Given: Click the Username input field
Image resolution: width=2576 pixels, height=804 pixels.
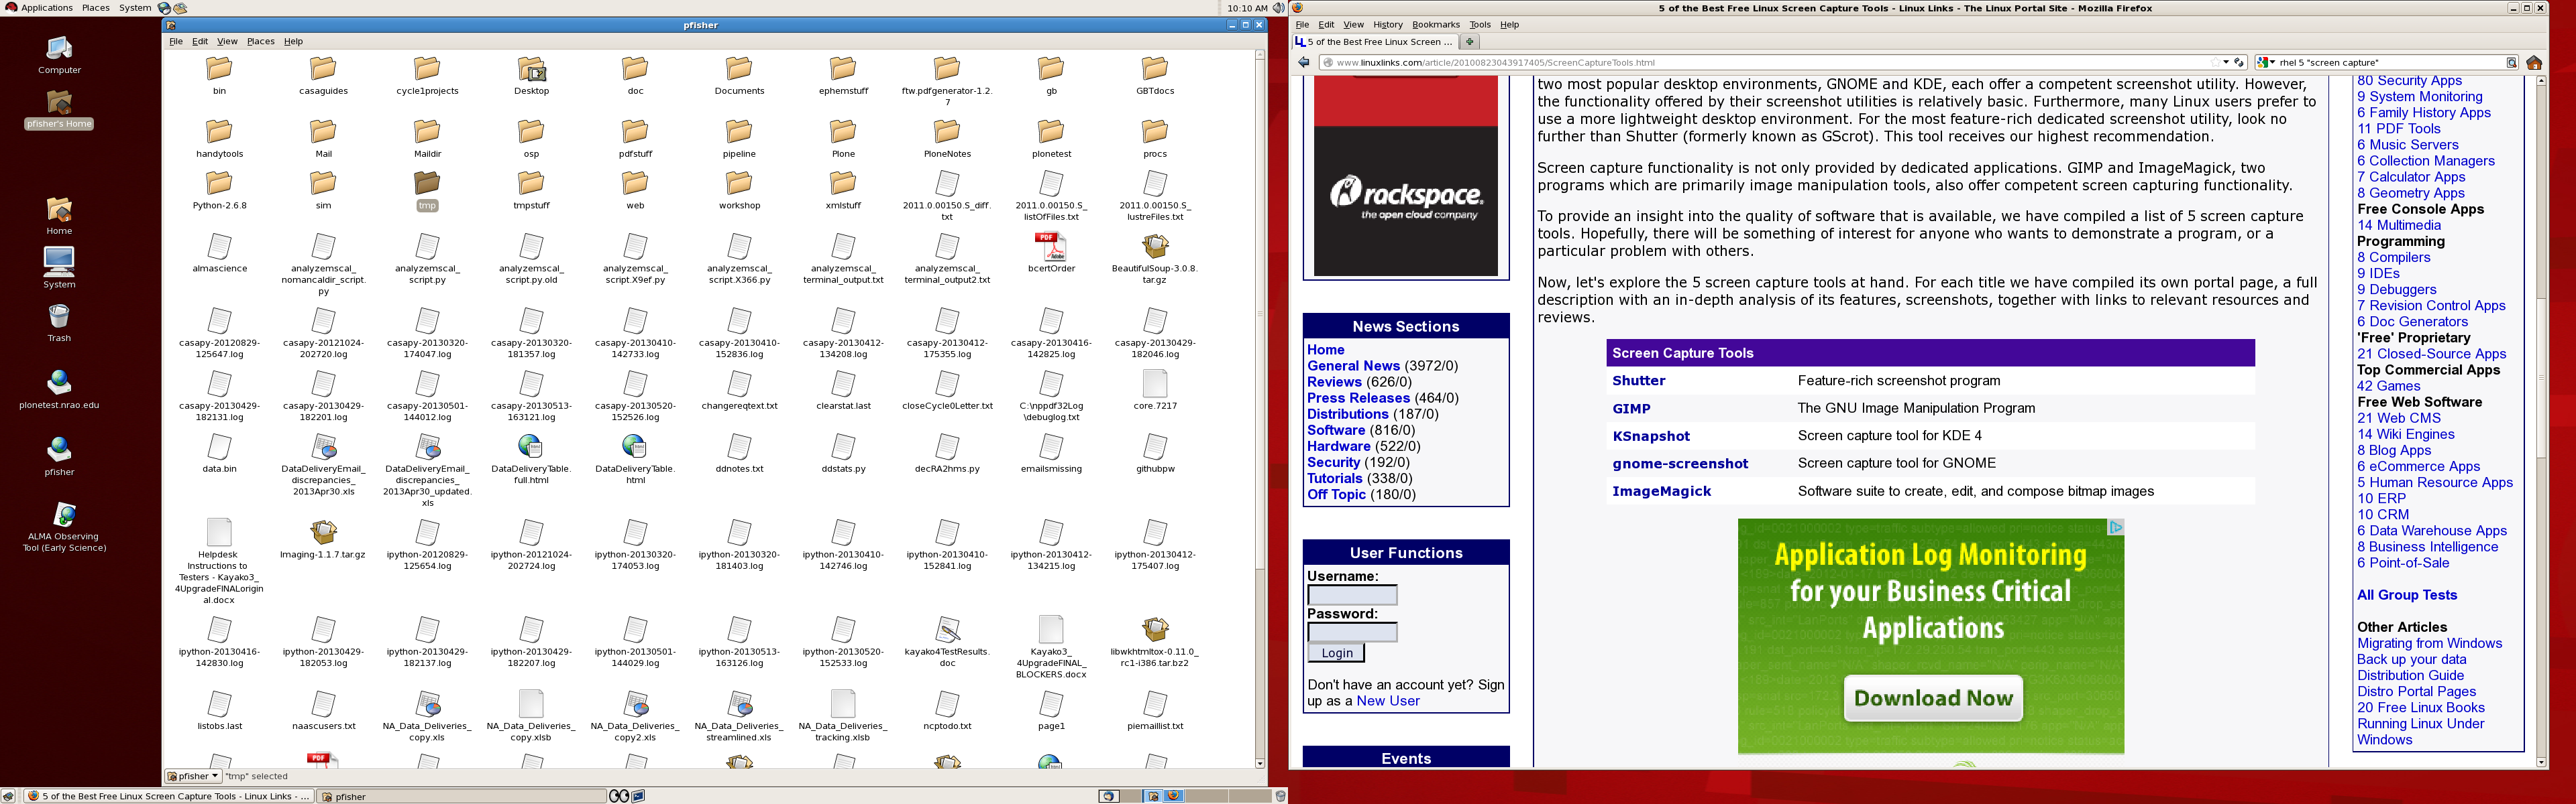Looking at the screenshot, I should coord(1352,595).
